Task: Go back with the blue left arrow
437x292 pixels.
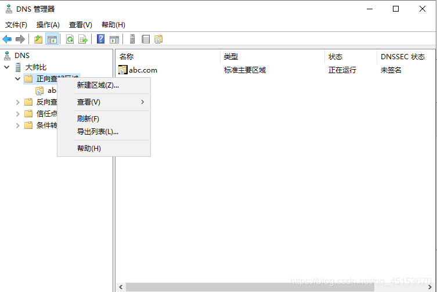Action: 7,39
